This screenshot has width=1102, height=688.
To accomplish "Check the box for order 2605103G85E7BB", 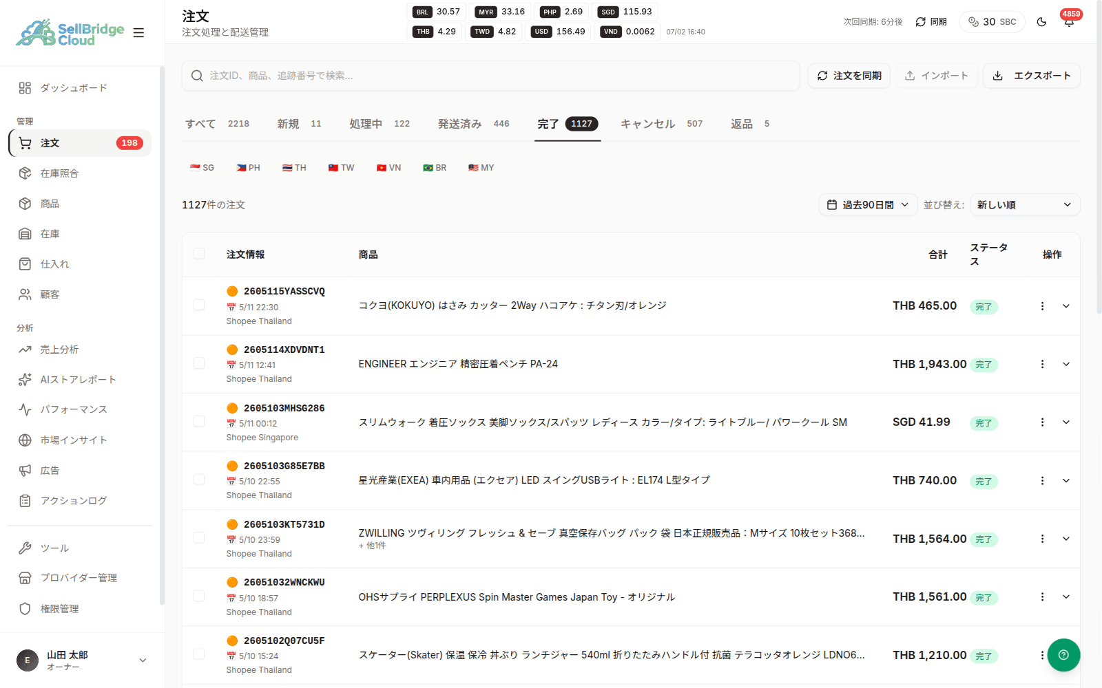I will (x=199, y=480).
